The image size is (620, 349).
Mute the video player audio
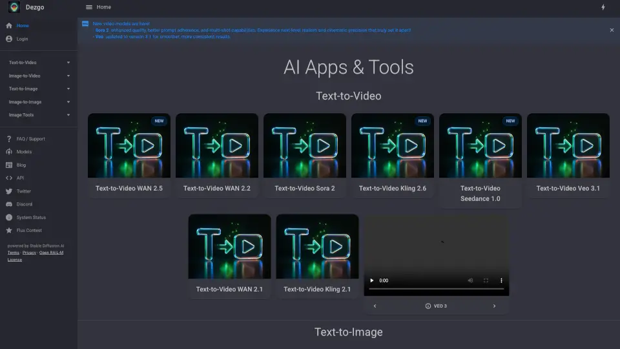click(470, 280)
